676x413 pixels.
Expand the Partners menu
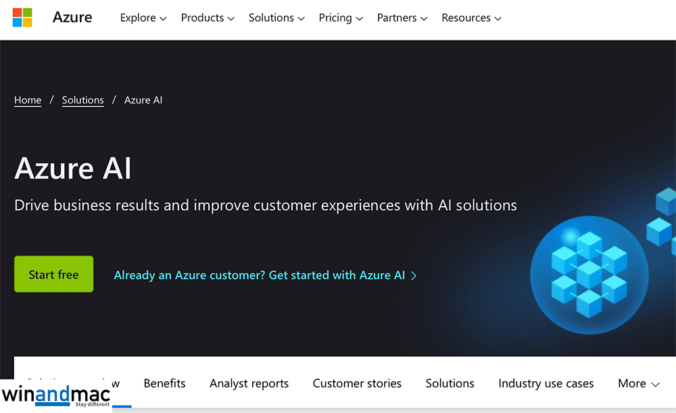pos(402,18)
